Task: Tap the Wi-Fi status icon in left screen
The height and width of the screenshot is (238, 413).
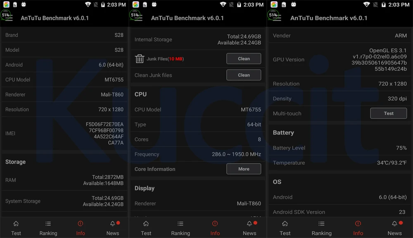Action: (88, 5)
